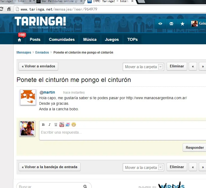Click the search magnifier icon
The width and height of the screenshot is (206, 188).
(x=85, y=186)
